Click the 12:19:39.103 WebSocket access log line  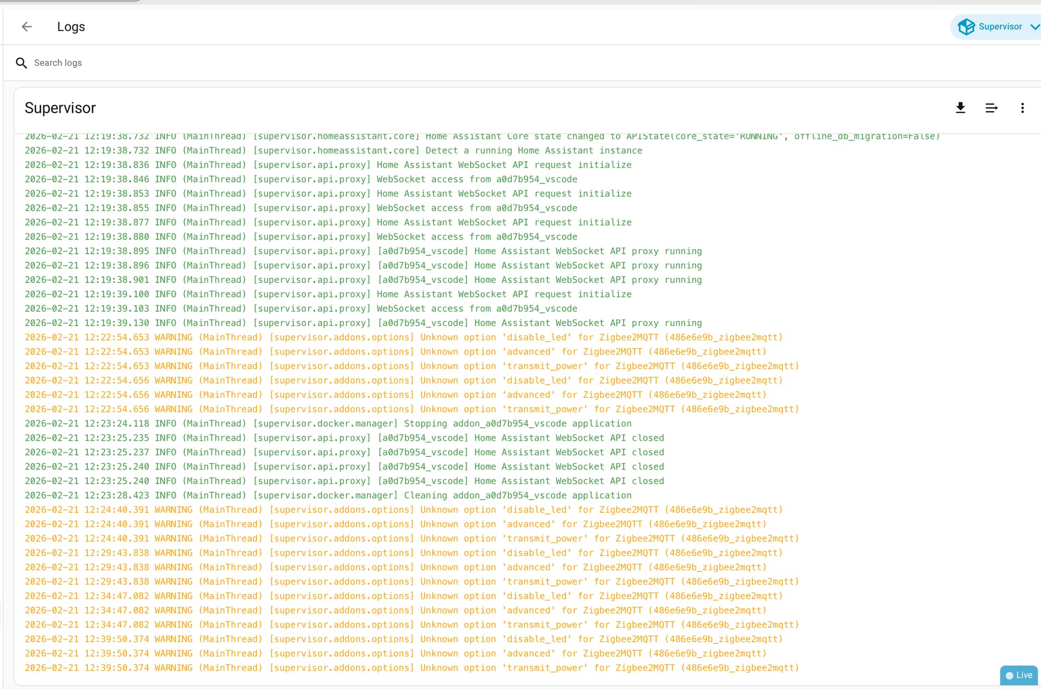(x=301, y=308)
